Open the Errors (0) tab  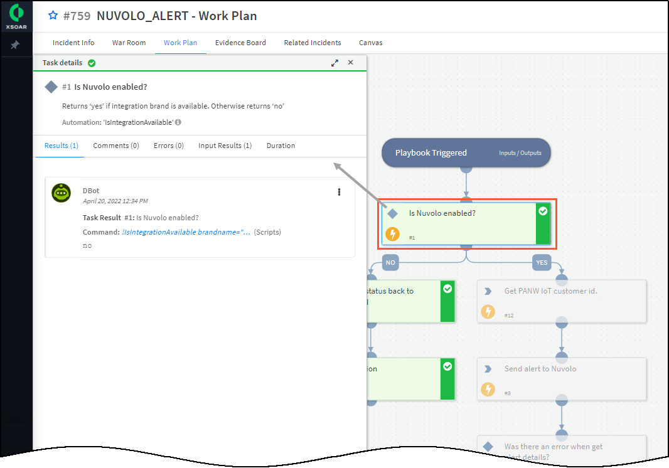tap(169, 146)
